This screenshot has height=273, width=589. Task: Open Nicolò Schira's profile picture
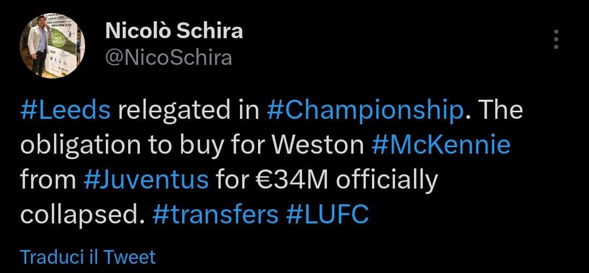click(52, 45)
